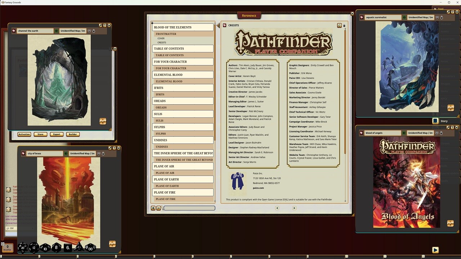Roll the d12 die
Image resolution: width=461 pixels, height=259 pixels.
[33, 247]
